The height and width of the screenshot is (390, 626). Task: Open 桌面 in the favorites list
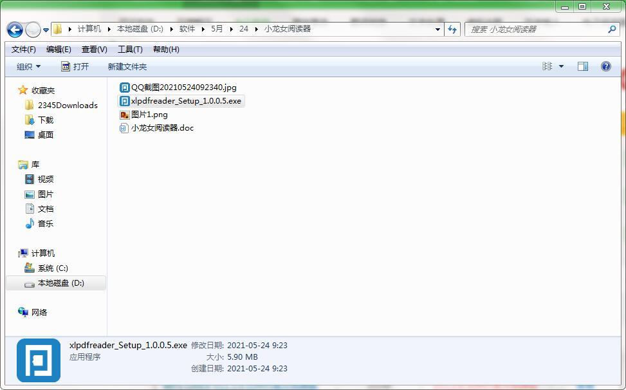46,135
